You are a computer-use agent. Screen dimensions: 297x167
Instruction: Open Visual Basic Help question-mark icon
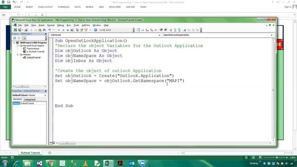click(96, 30)
